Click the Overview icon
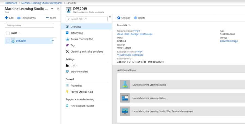The height and width of the screenshot is (124, 245). pyautogui.click(x=67, y=27)
